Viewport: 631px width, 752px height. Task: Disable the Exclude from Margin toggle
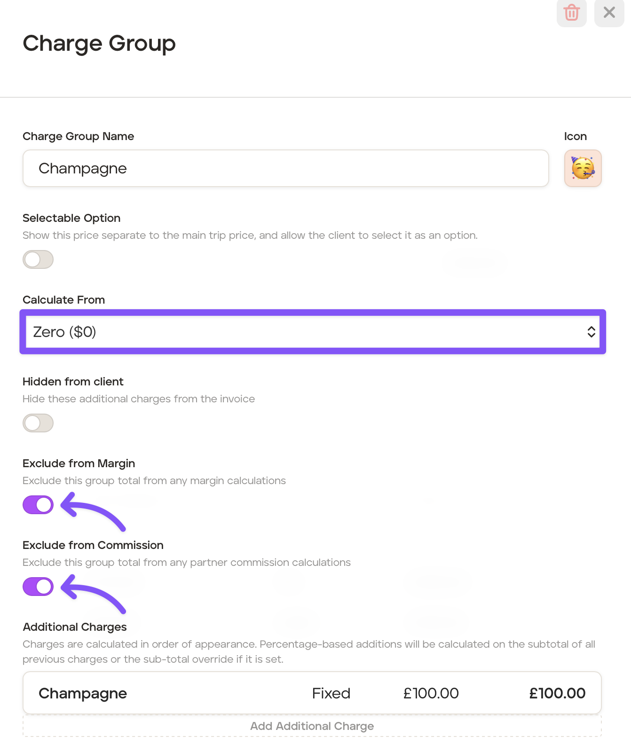coord(38,505)
